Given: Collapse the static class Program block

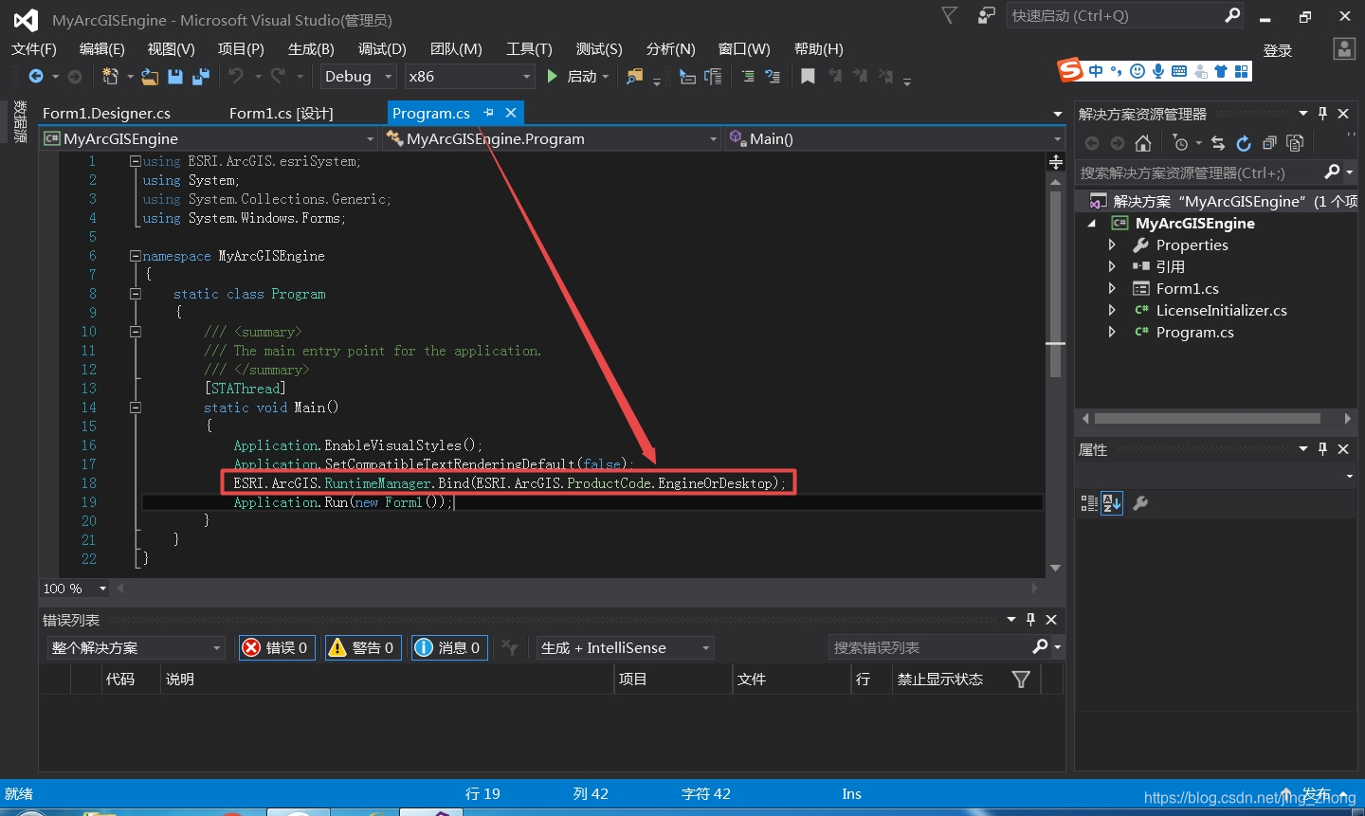Looking at the screenshot, I should pos(136,294).
